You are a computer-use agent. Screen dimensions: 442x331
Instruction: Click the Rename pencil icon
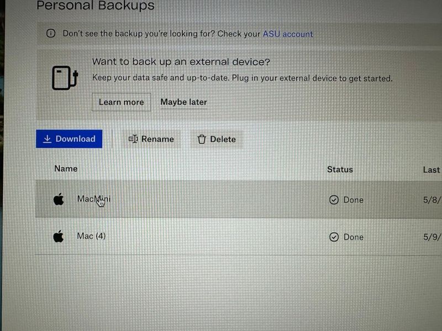click(133, 139)
